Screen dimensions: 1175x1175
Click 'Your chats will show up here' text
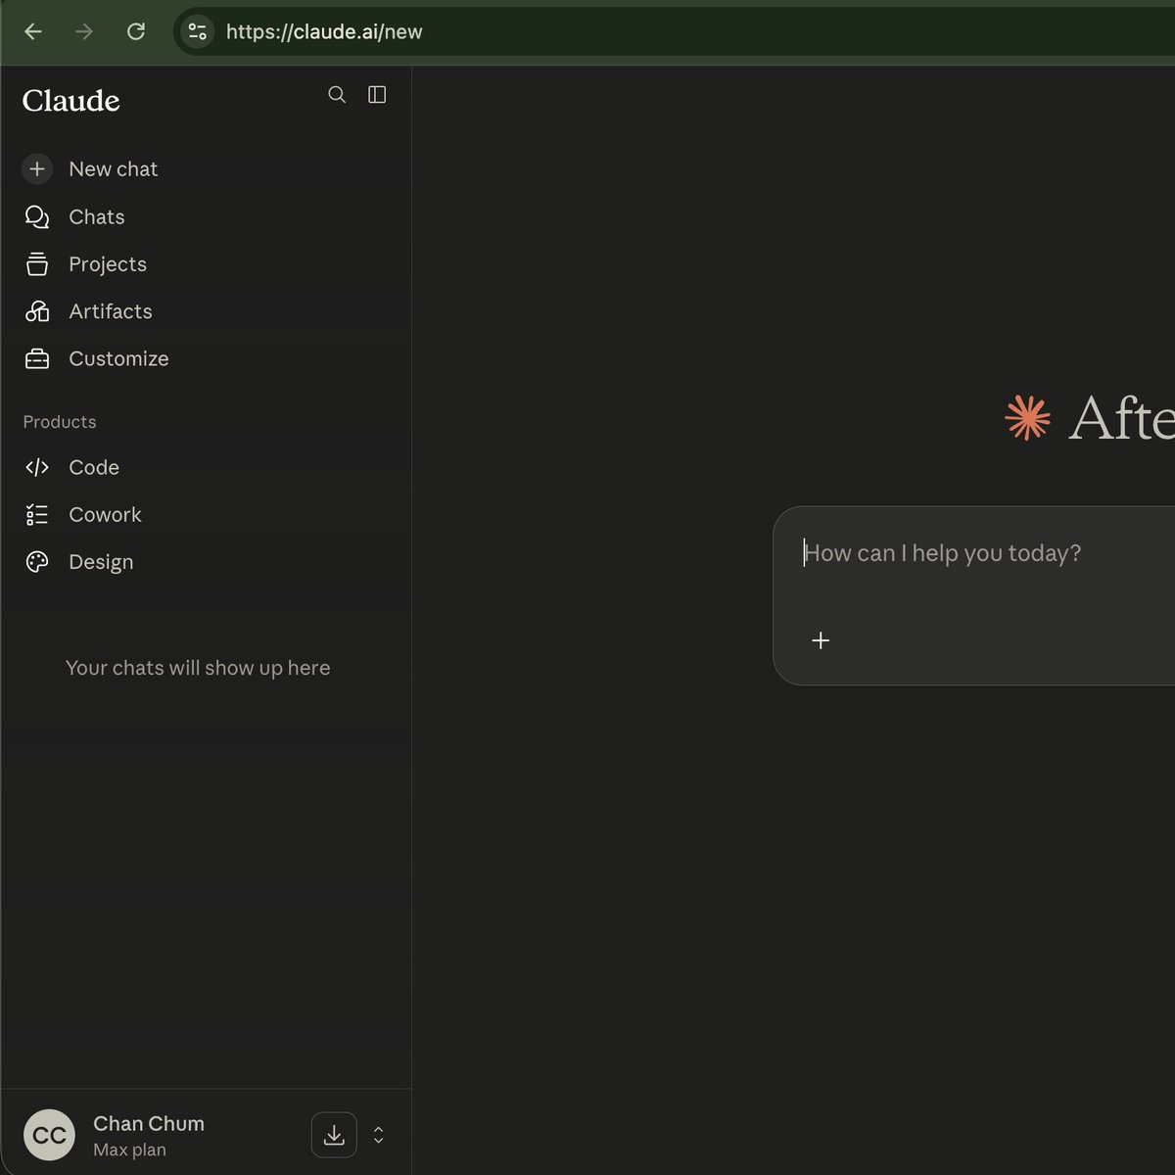pyautogui.click(x=198, y=668)
